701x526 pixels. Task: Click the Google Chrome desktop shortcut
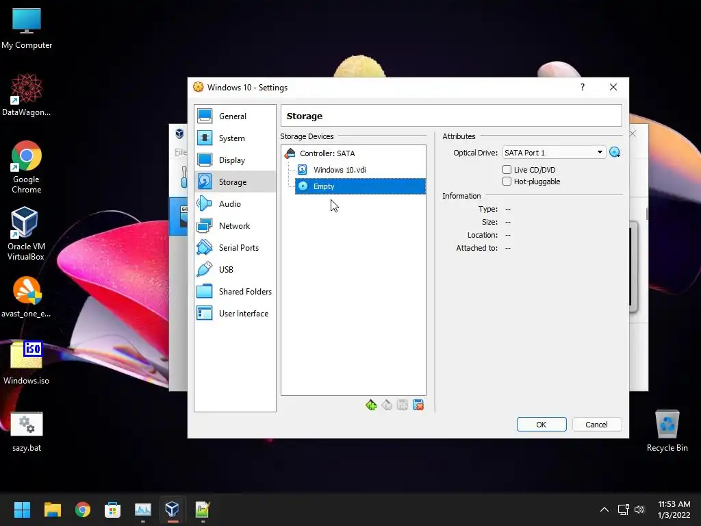coord(27,167)
